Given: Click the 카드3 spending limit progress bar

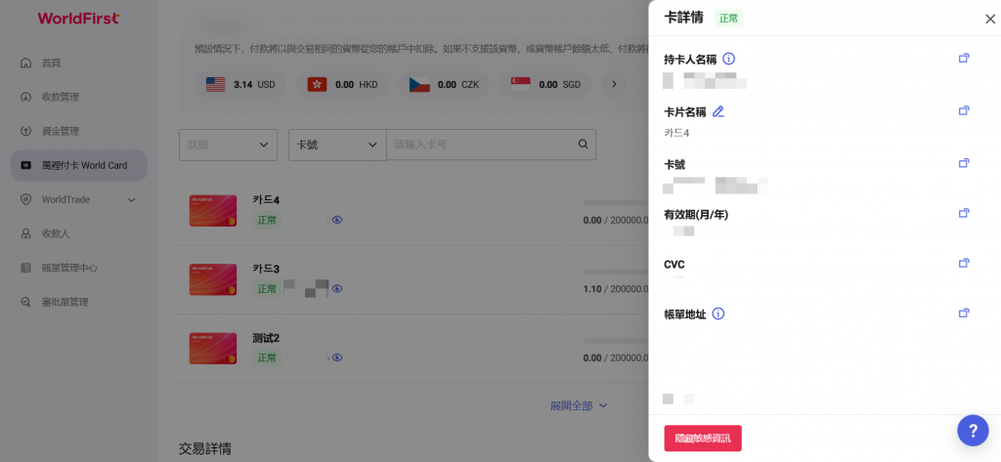Looking at the screenshot, I should tap(616, 272).
